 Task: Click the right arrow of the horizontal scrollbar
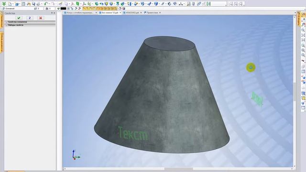[x=292, y=169]
